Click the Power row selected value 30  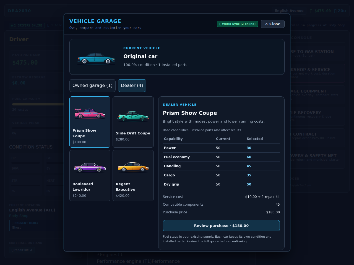249,148
